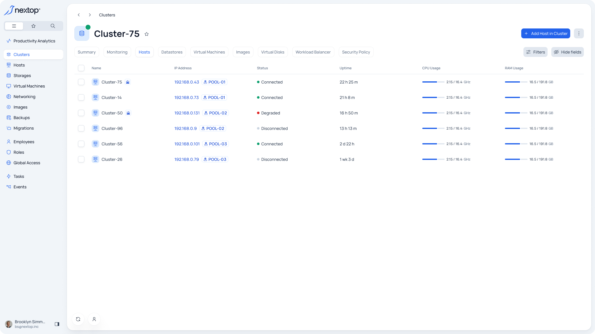Click Add Host in Cluster button

tap(546, 33)
